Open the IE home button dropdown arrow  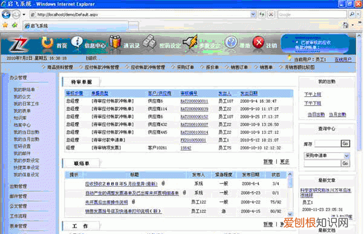353,25
